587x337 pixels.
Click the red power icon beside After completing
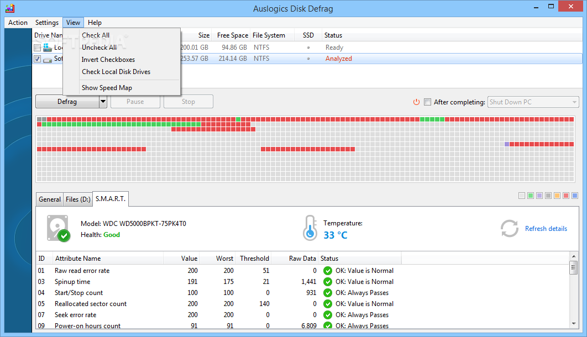pos(416,102)
